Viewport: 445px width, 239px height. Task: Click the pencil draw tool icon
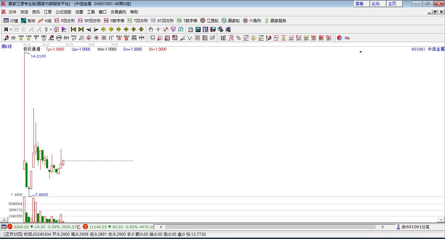6,38
